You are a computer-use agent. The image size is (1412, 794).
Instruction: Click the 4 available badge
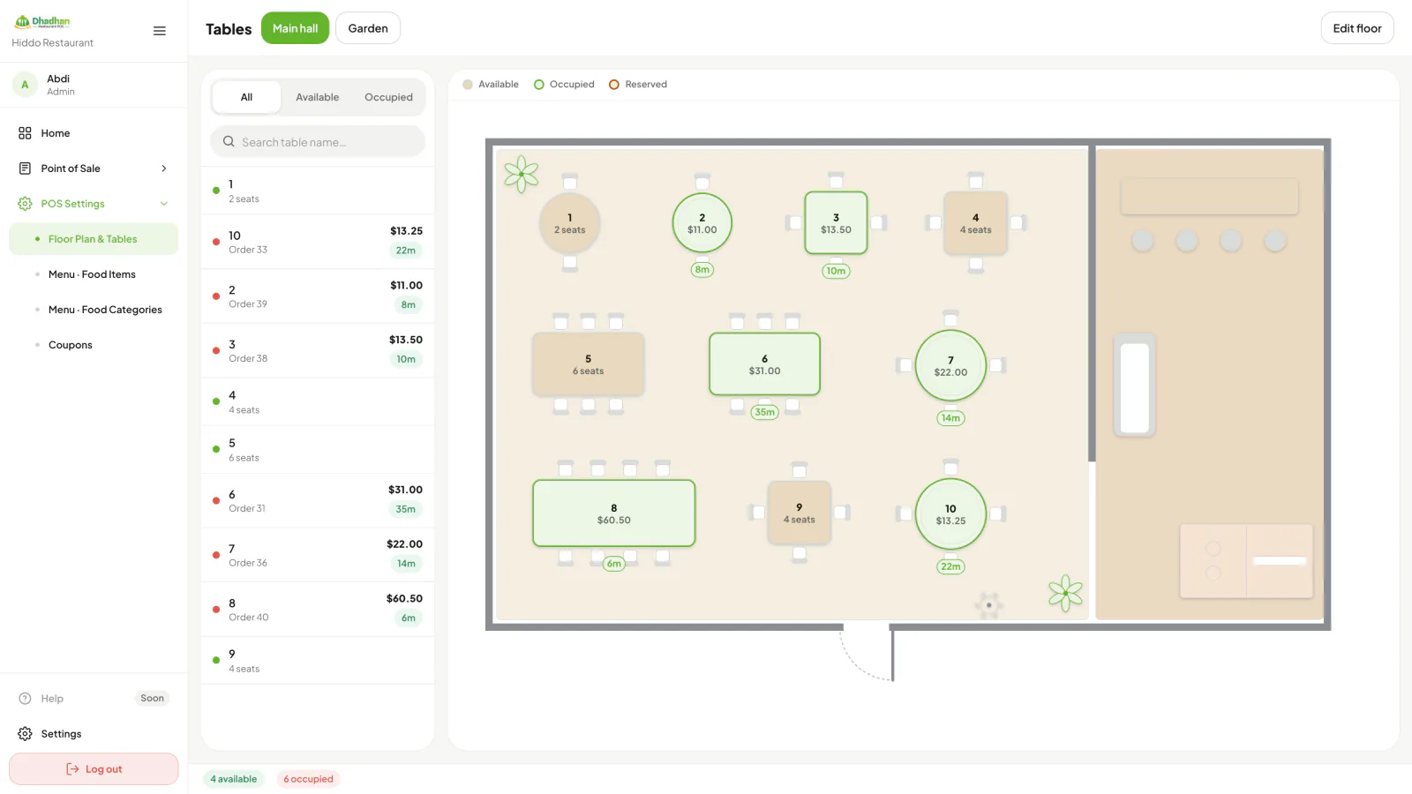[x=234, y=779]
